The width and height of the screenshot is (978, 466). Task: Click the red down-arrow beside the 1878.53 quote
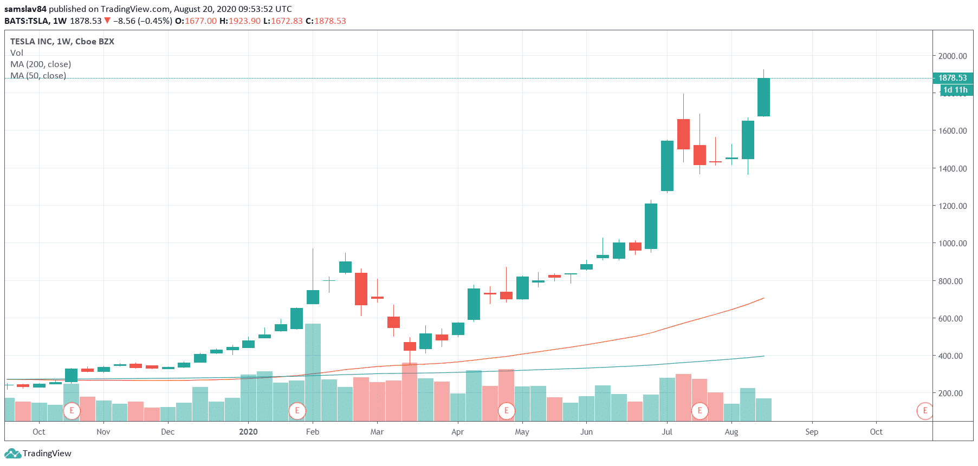pos(107,21)
